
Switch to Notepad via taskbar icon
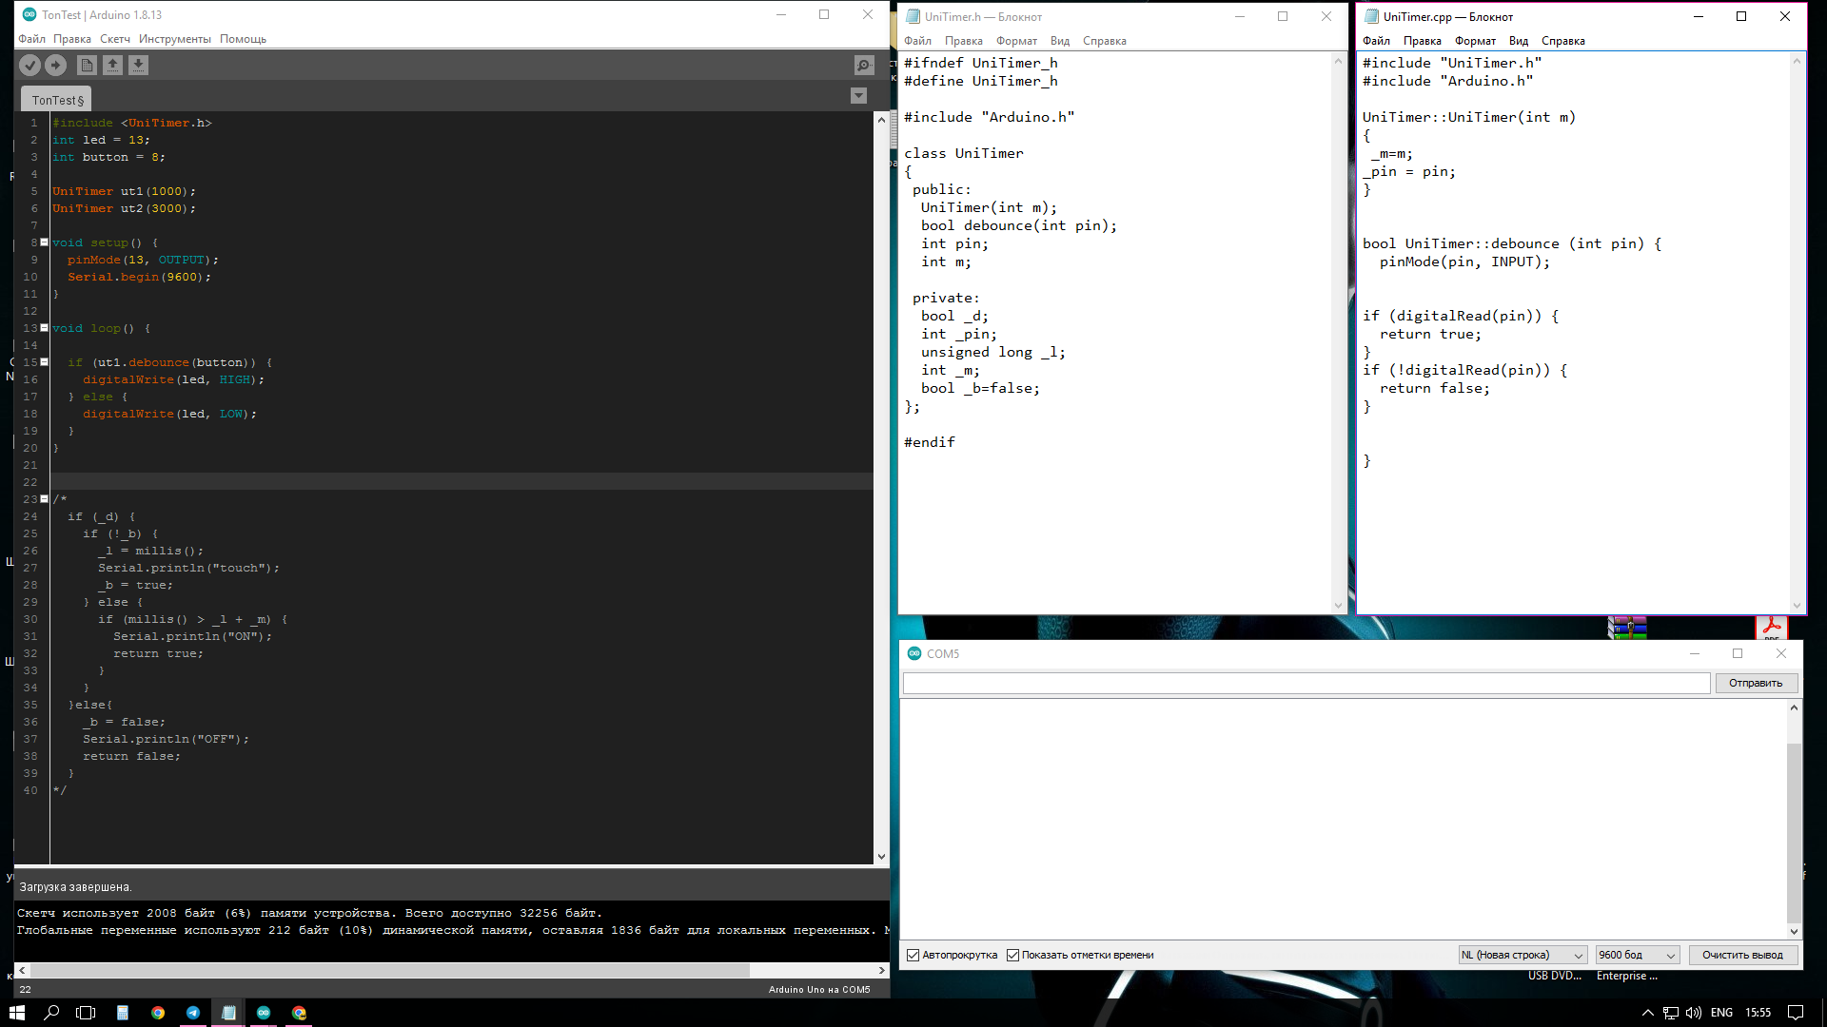pyautogui.click(x=228, y=1013)
